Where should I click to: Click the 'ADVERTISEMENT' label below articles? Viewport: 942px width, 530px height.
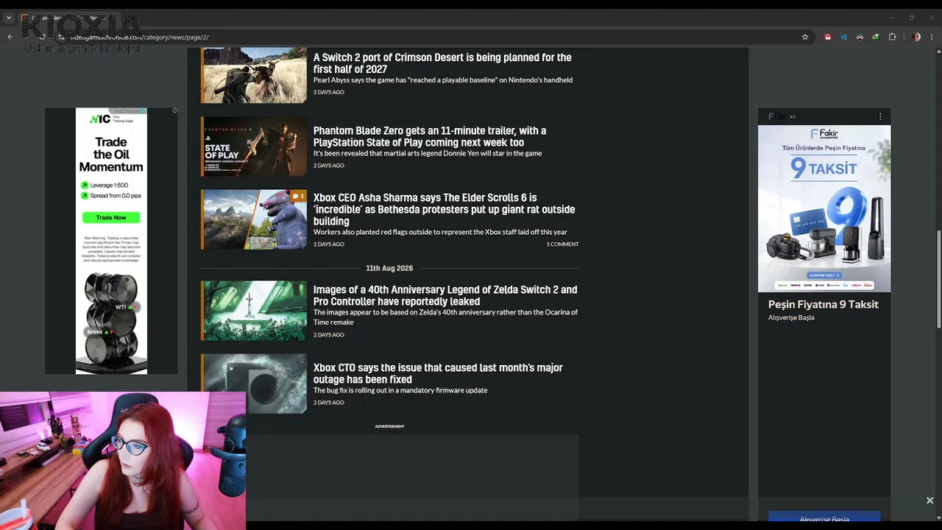[389, 426]
